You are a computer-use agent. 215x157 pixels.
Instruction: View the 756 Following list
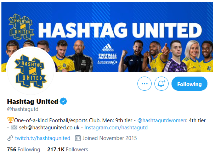tap(23, 150)
